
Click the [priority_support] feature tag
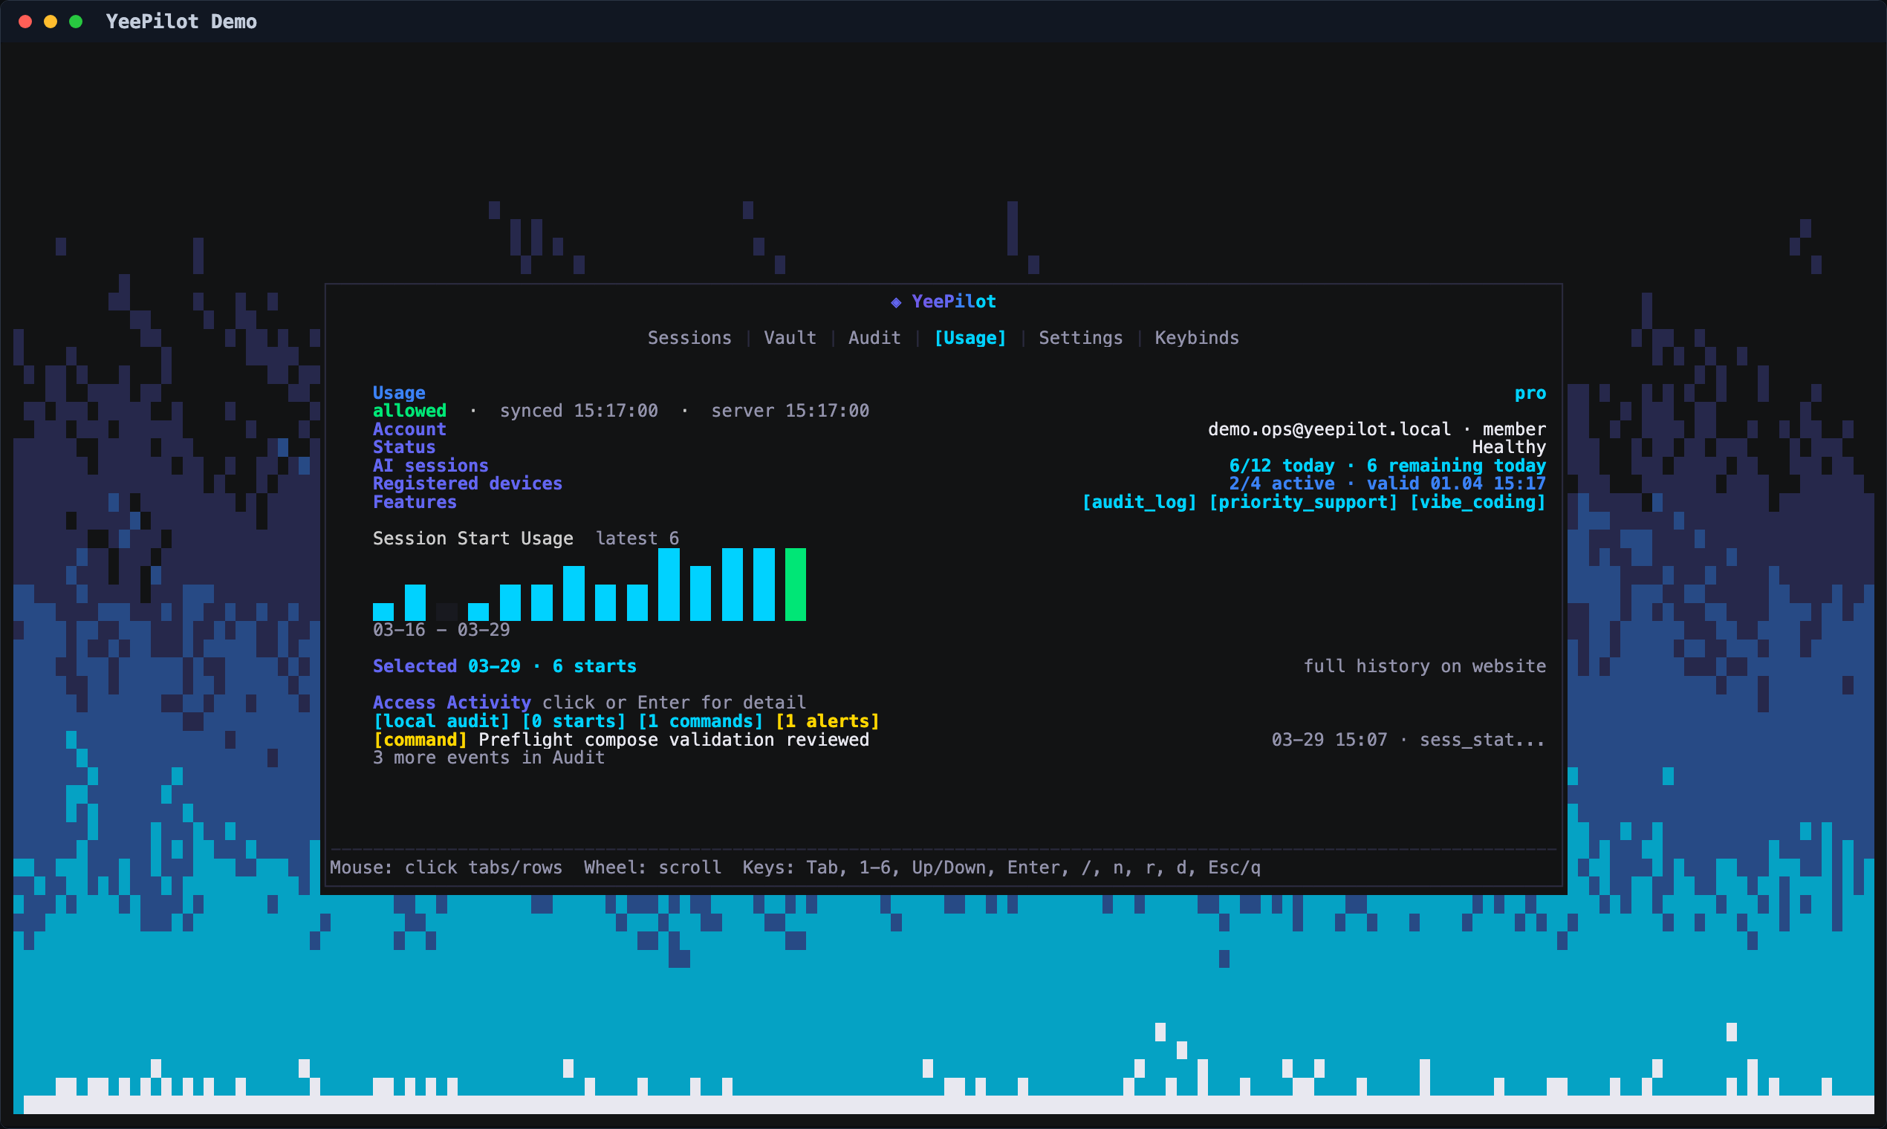coord(1302,502)
